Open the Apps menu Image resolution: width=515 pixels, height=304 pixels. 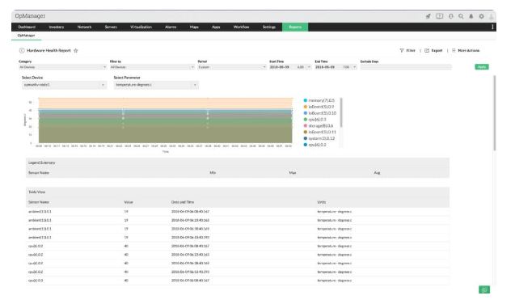pos(216,27)
